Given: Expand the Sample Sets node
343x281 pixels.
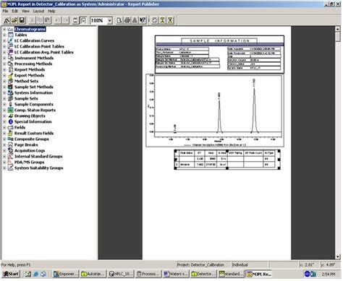Looking at the screenshot, I should (4, 98).
